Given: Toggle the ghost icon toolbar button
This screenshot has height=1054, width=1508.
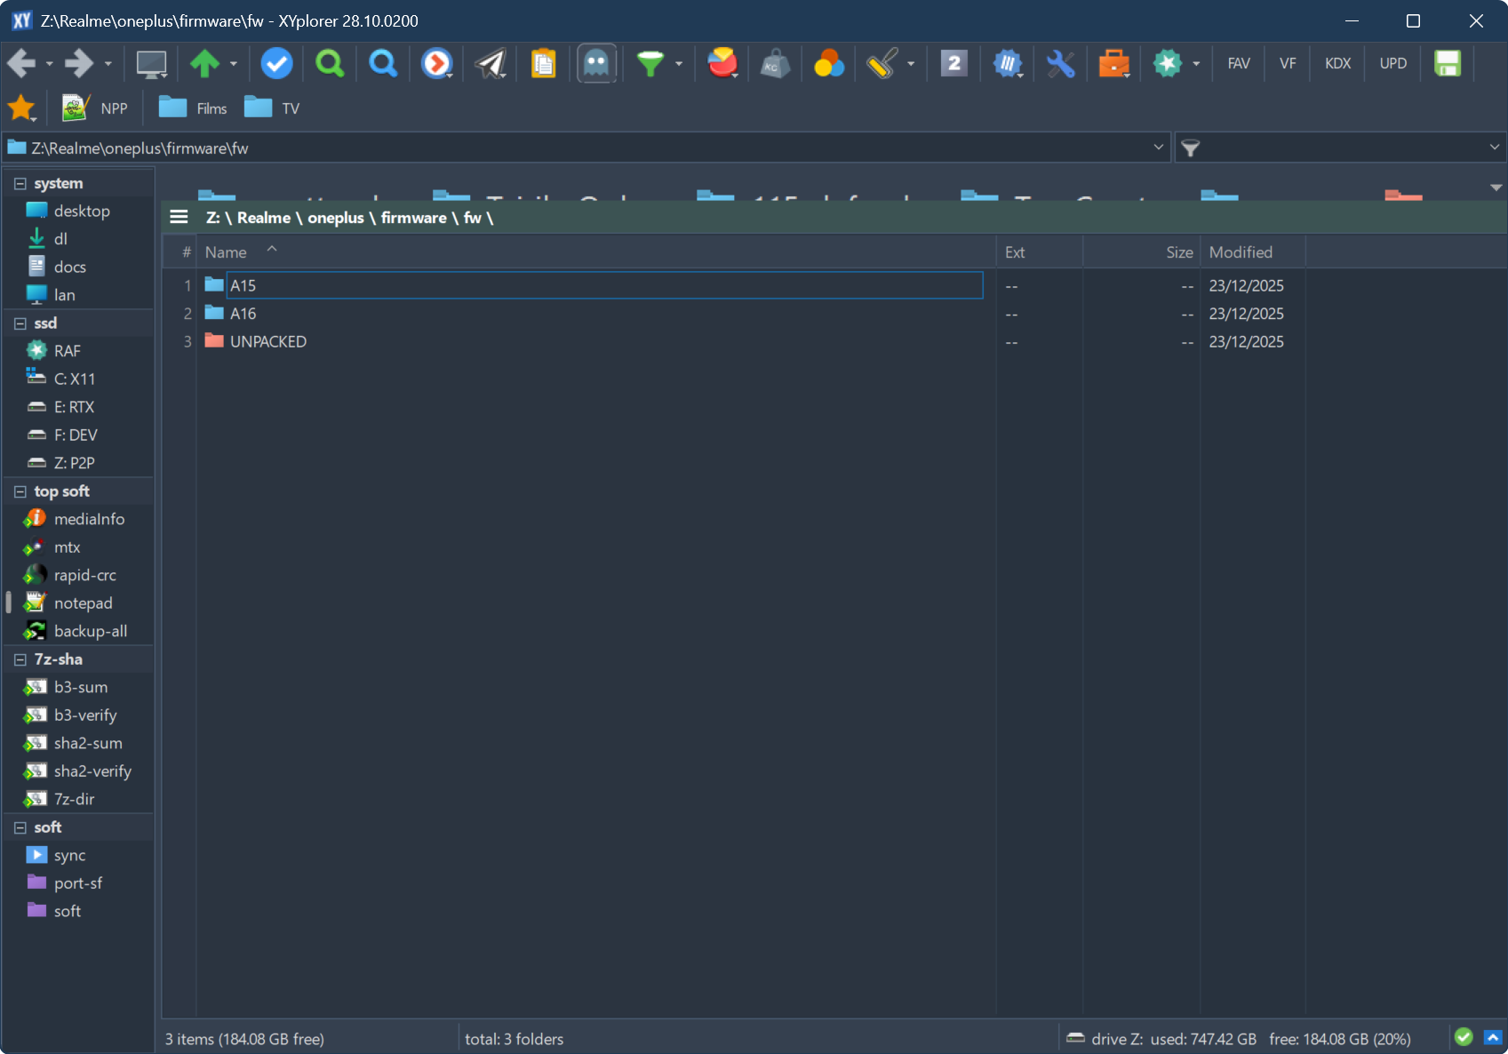Looking at the screenshot, I should tap(596, 64).
